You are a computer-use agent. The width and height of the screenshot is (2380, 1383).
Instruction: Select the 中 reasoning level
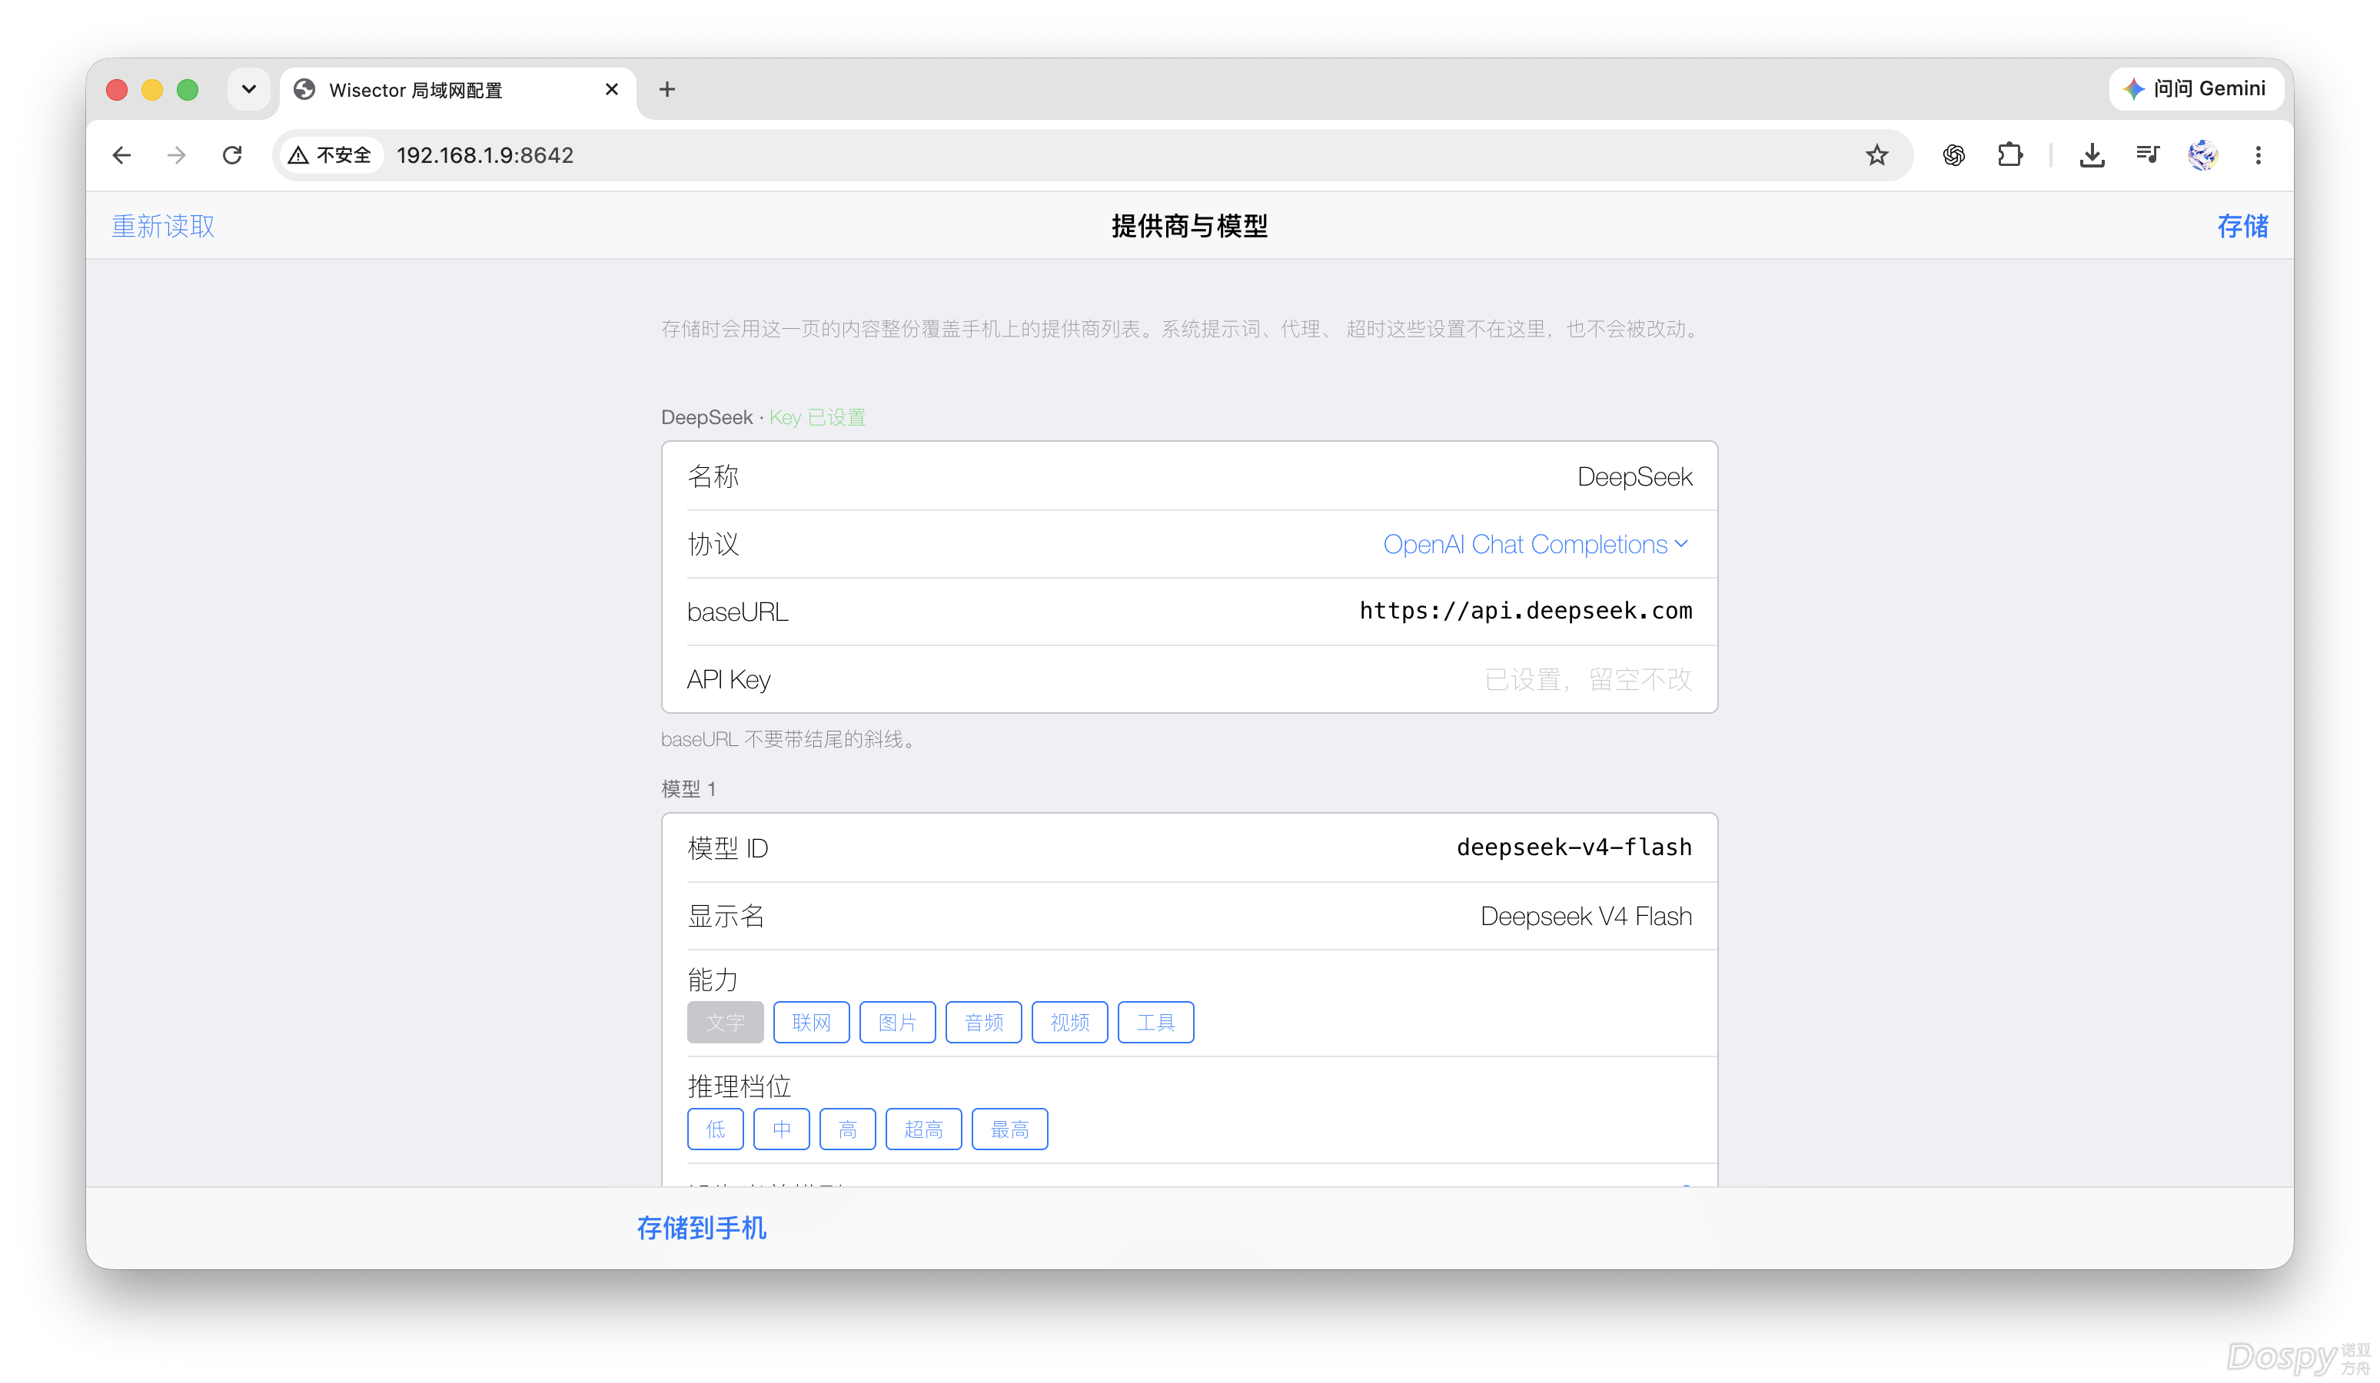(x=781, y=1129)
